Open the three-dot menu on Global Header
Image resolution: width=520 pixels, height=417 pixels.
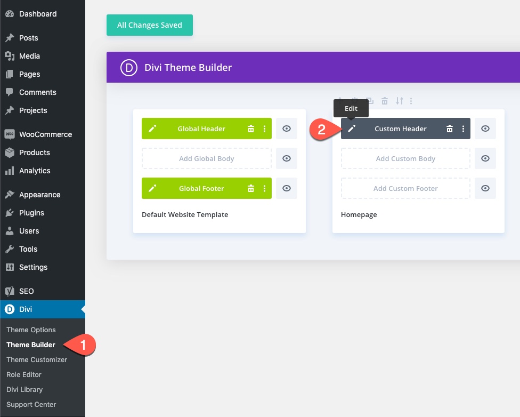(265, 129)
